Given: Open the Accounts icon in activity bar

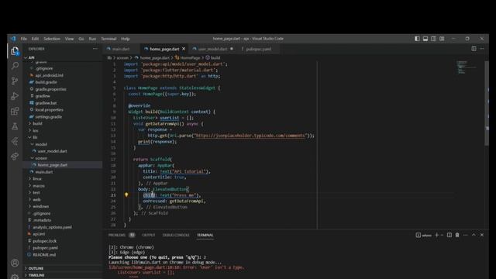Looking at the screenshot, I should click(15, 263).
